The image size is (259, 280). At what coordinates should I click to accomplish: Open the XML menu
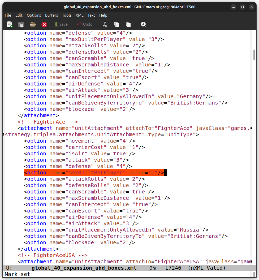79,15
